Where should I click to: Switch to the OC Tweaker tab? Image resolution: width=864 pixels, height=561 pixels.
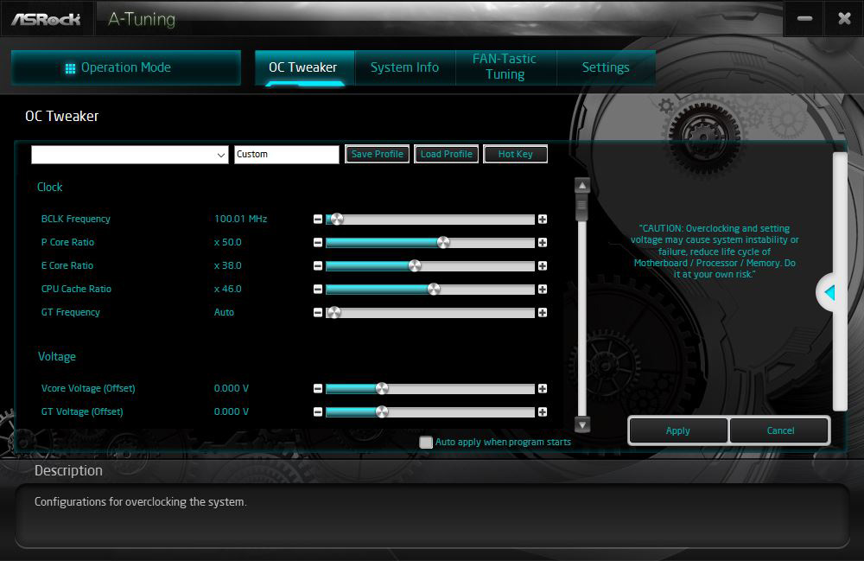point(304,67)
